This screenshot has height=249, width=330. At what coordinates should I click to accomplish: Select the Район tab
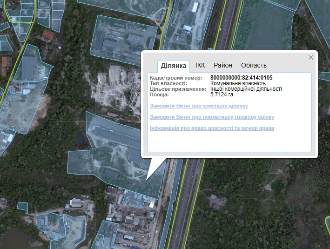223,66
